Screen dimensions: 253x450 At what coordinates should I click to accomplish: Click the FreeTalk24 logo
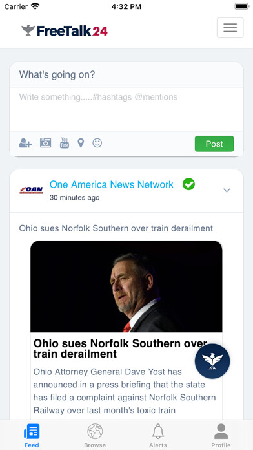coord(65,30)
